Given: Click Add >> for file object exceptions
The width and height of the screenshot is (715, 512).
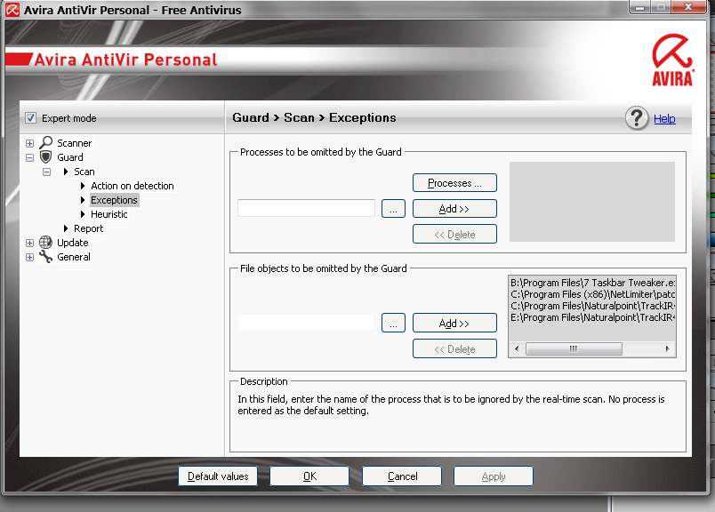Looking at the screenshot, I should pyautogui.click(x=454, y=324).
